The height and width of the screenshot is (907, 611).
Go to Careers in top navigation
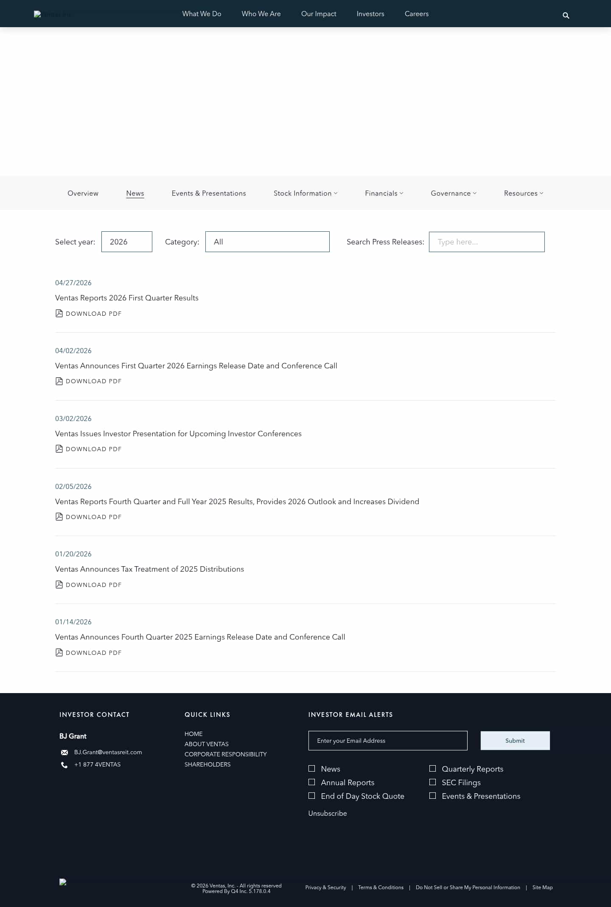click(x=417, y=14)
